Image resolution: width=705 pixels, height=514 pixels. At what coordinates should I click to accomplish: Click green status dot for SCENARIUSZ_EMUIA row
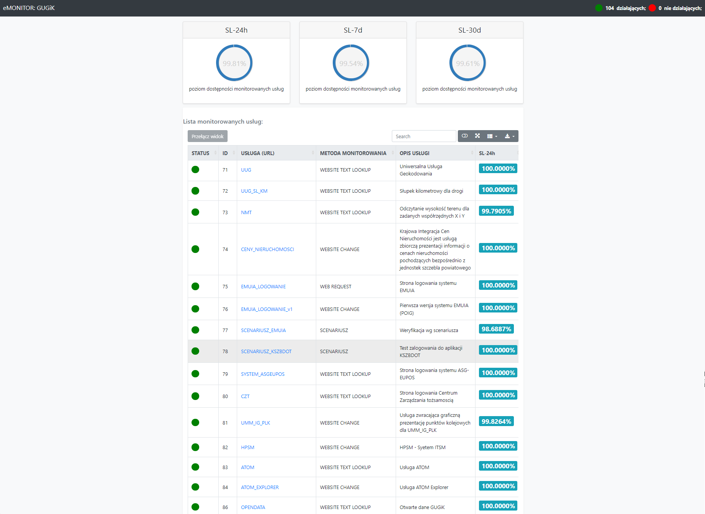point(195,330)
